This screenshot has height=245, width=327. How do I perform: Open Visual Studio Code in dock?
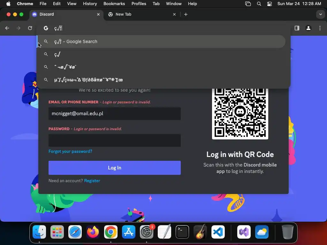pos(218,232)
